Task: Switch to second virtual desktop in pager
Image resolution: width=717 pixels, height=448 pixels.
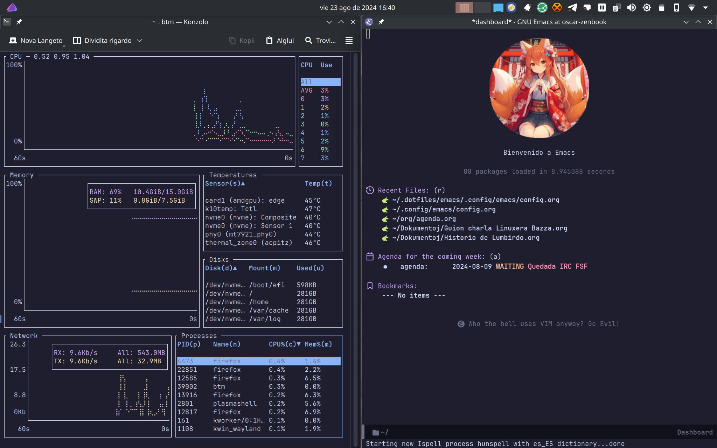Action: tap(482, 7)
